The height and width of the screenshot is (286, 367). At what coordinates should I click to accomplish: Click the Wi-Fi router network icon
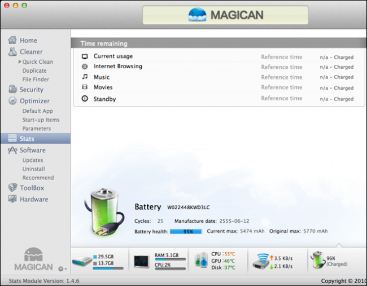pos(261,261)
